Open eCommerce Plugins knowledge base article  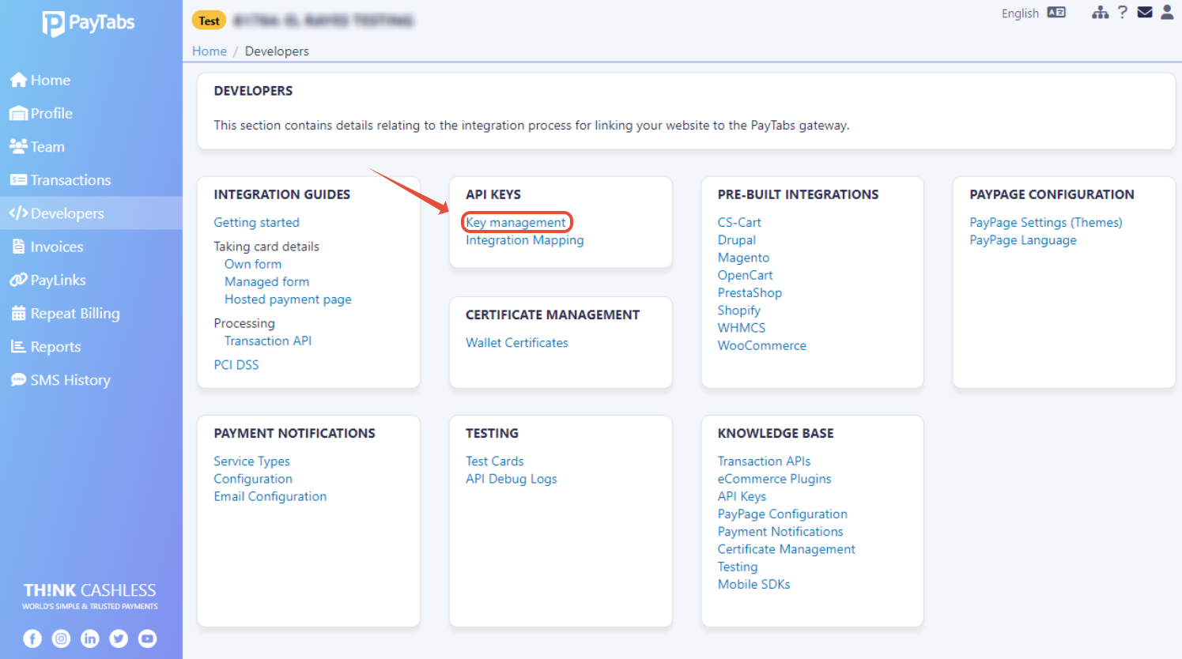775,479
